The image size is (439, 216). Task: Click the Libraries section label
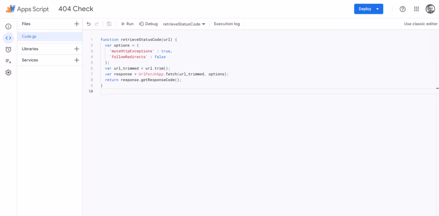point(30,49)
